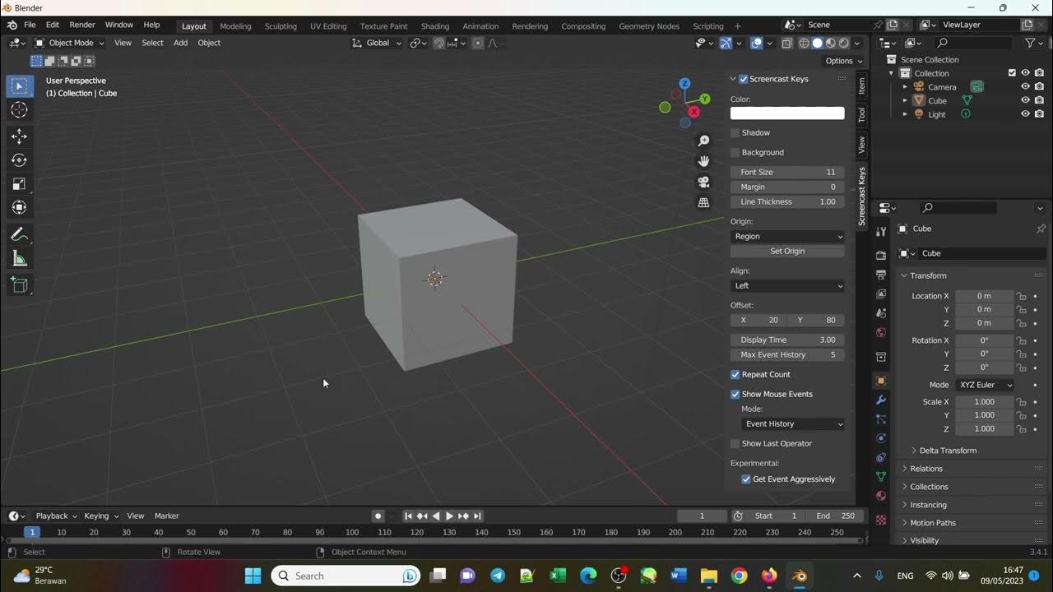
Task: Expand the Motion Paths panel
Action: [933, 523]
